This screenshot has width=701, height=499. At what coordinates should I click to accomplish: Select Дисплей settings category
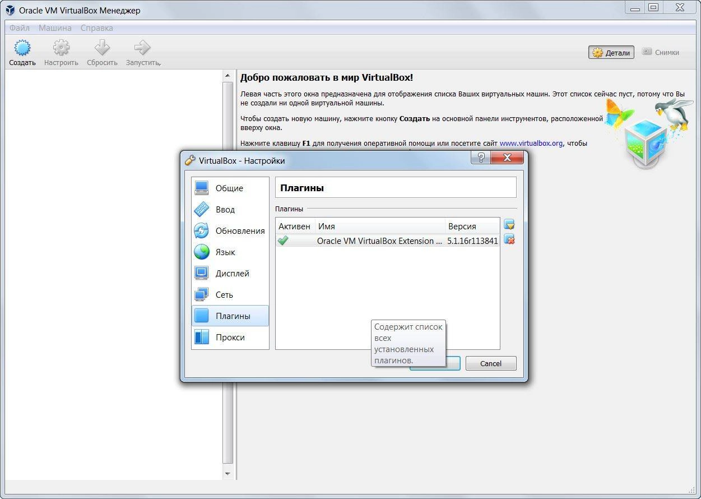(230, 273)
